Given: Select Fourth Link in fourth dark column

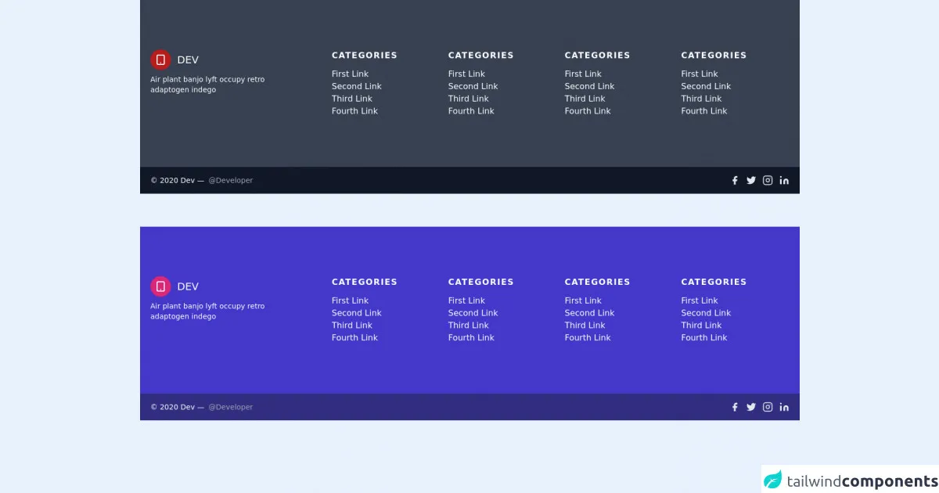Looking at the screenshot, I should tap(703, 111).
